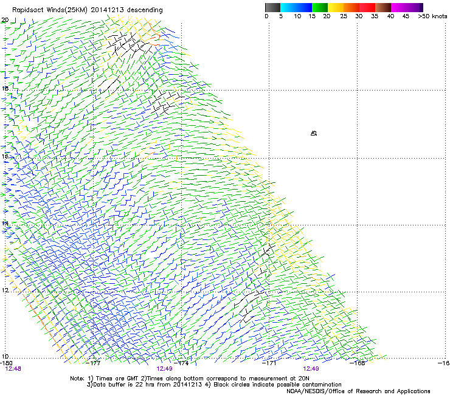The image size is (450, 395).
Task: Click the latitude label '10'
Action: pos(5,356)
